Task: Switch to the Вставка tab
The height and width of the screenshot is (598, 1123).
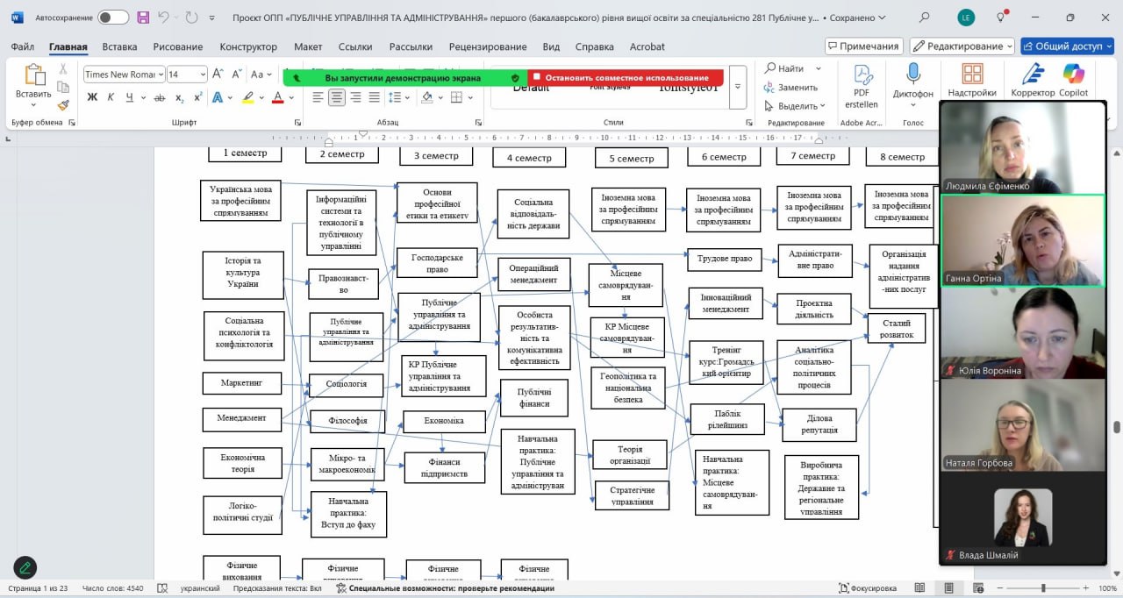Action: pos(119,46)
